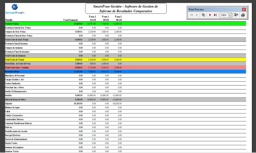Click Flete Relac. Al Costo de Vtas label
The width and height of the screenshot is (256, 153).
(x=18, y=64)
